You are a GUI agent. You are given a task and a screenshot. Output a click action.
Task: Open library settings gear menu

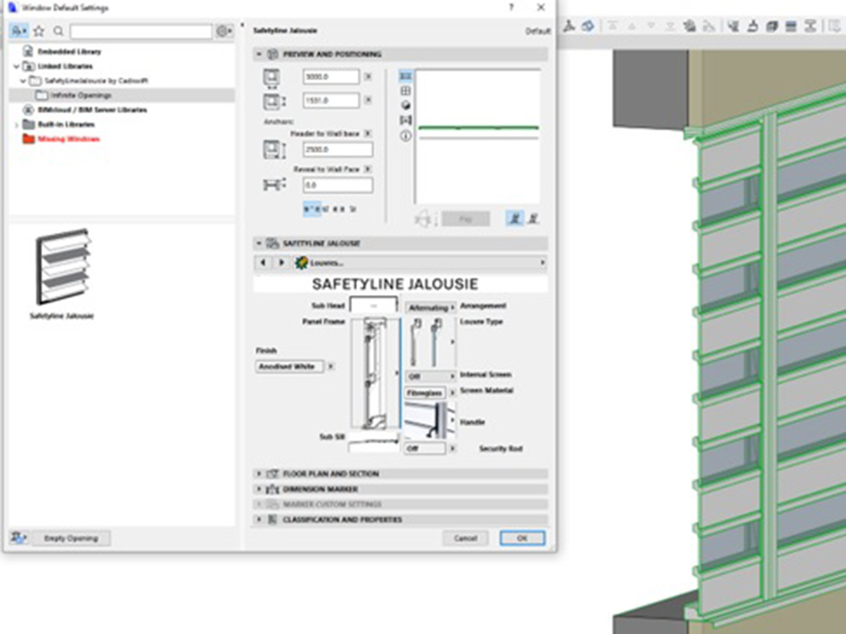click(x=224, y=31)
